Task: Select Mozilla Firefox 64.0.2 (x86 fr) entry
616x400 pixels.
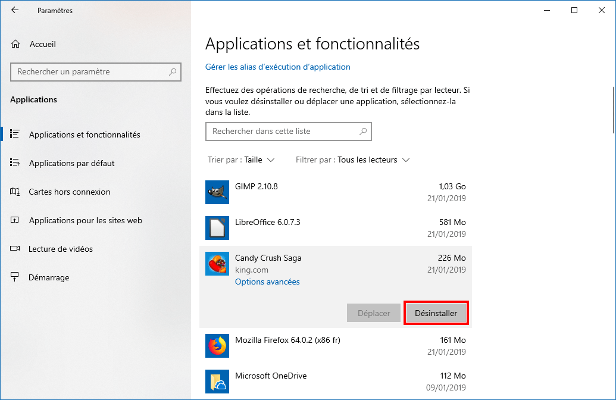Action: point(287,340)
